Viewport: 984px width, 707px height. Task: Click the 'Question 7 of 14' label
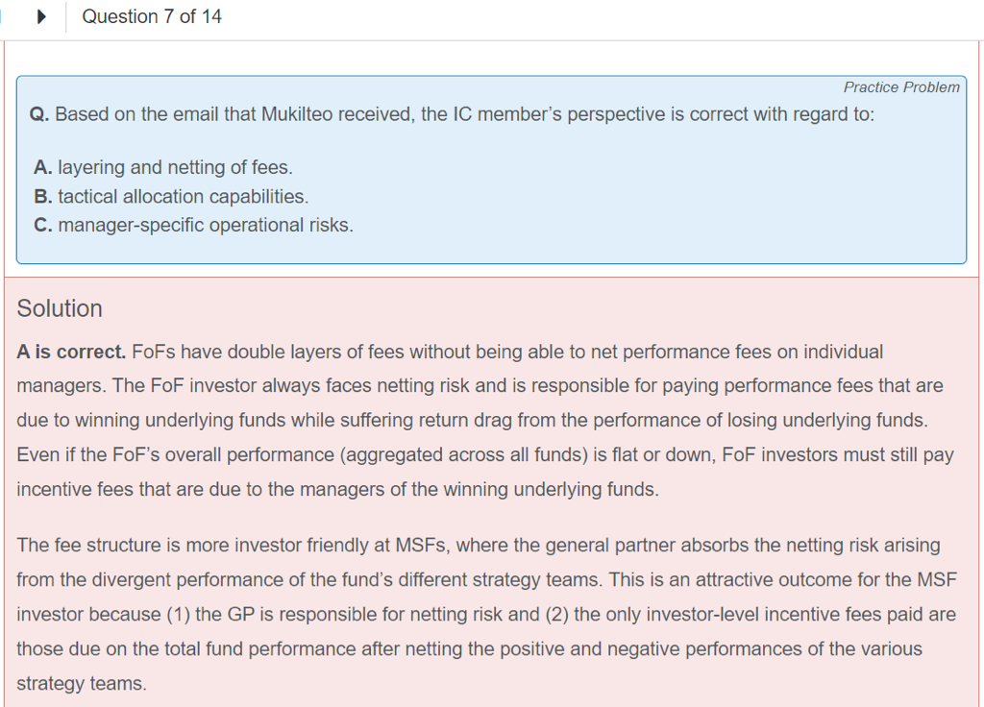point(152,17)
